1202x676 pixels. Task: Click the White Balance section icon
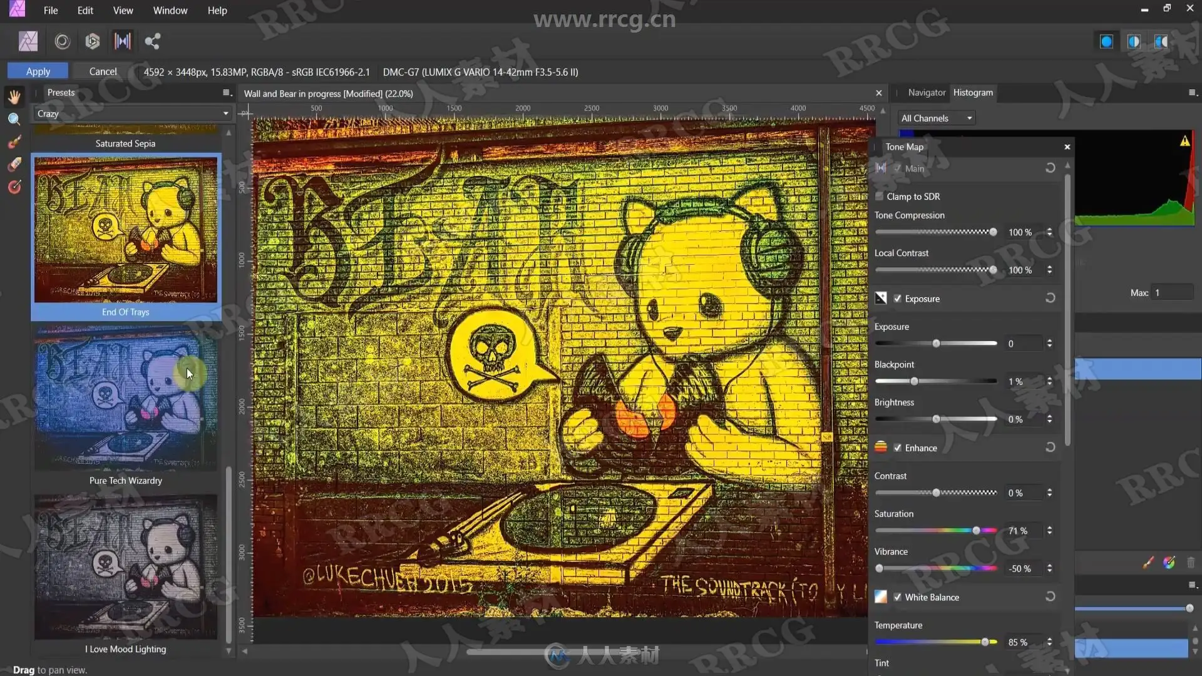pos(881,597)
